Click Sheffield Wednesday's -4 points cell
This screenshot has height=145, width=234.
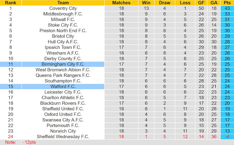pyautogui.click(x=227, y=137)
